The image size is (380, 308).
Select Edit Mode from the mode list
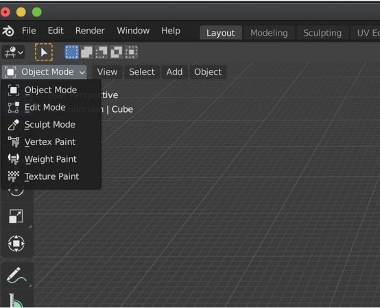pyautogui.click(x=51, y=107)
